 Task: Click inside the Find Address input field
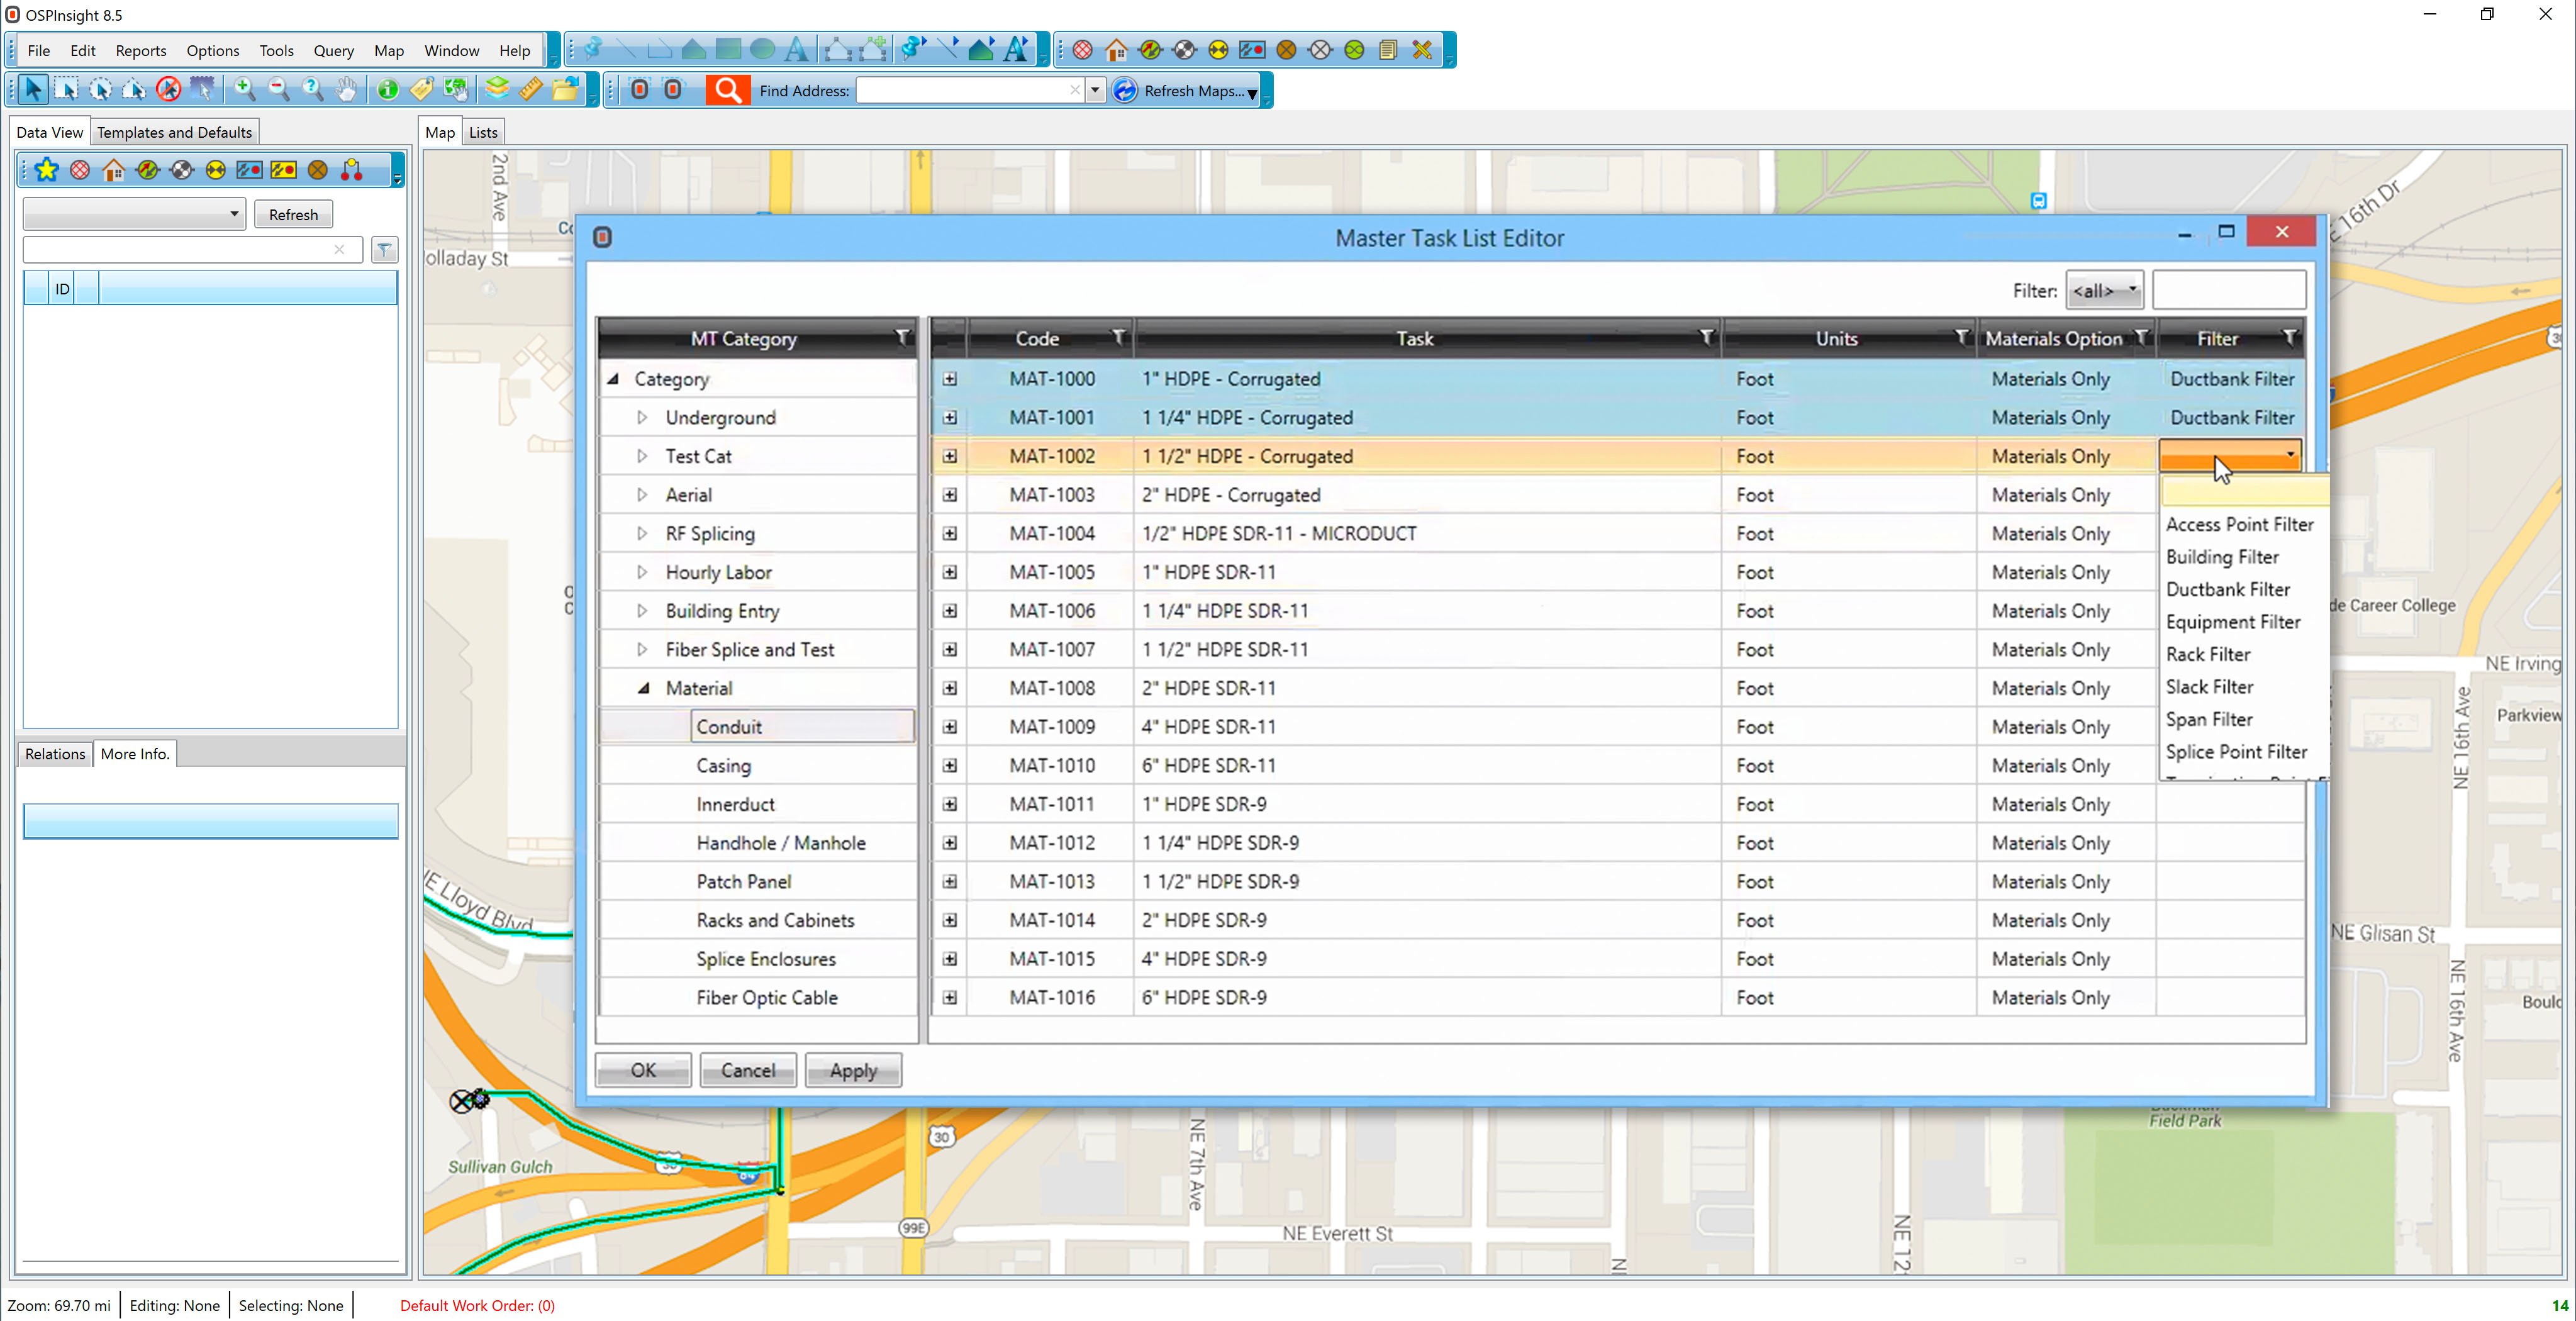[965, 90]
